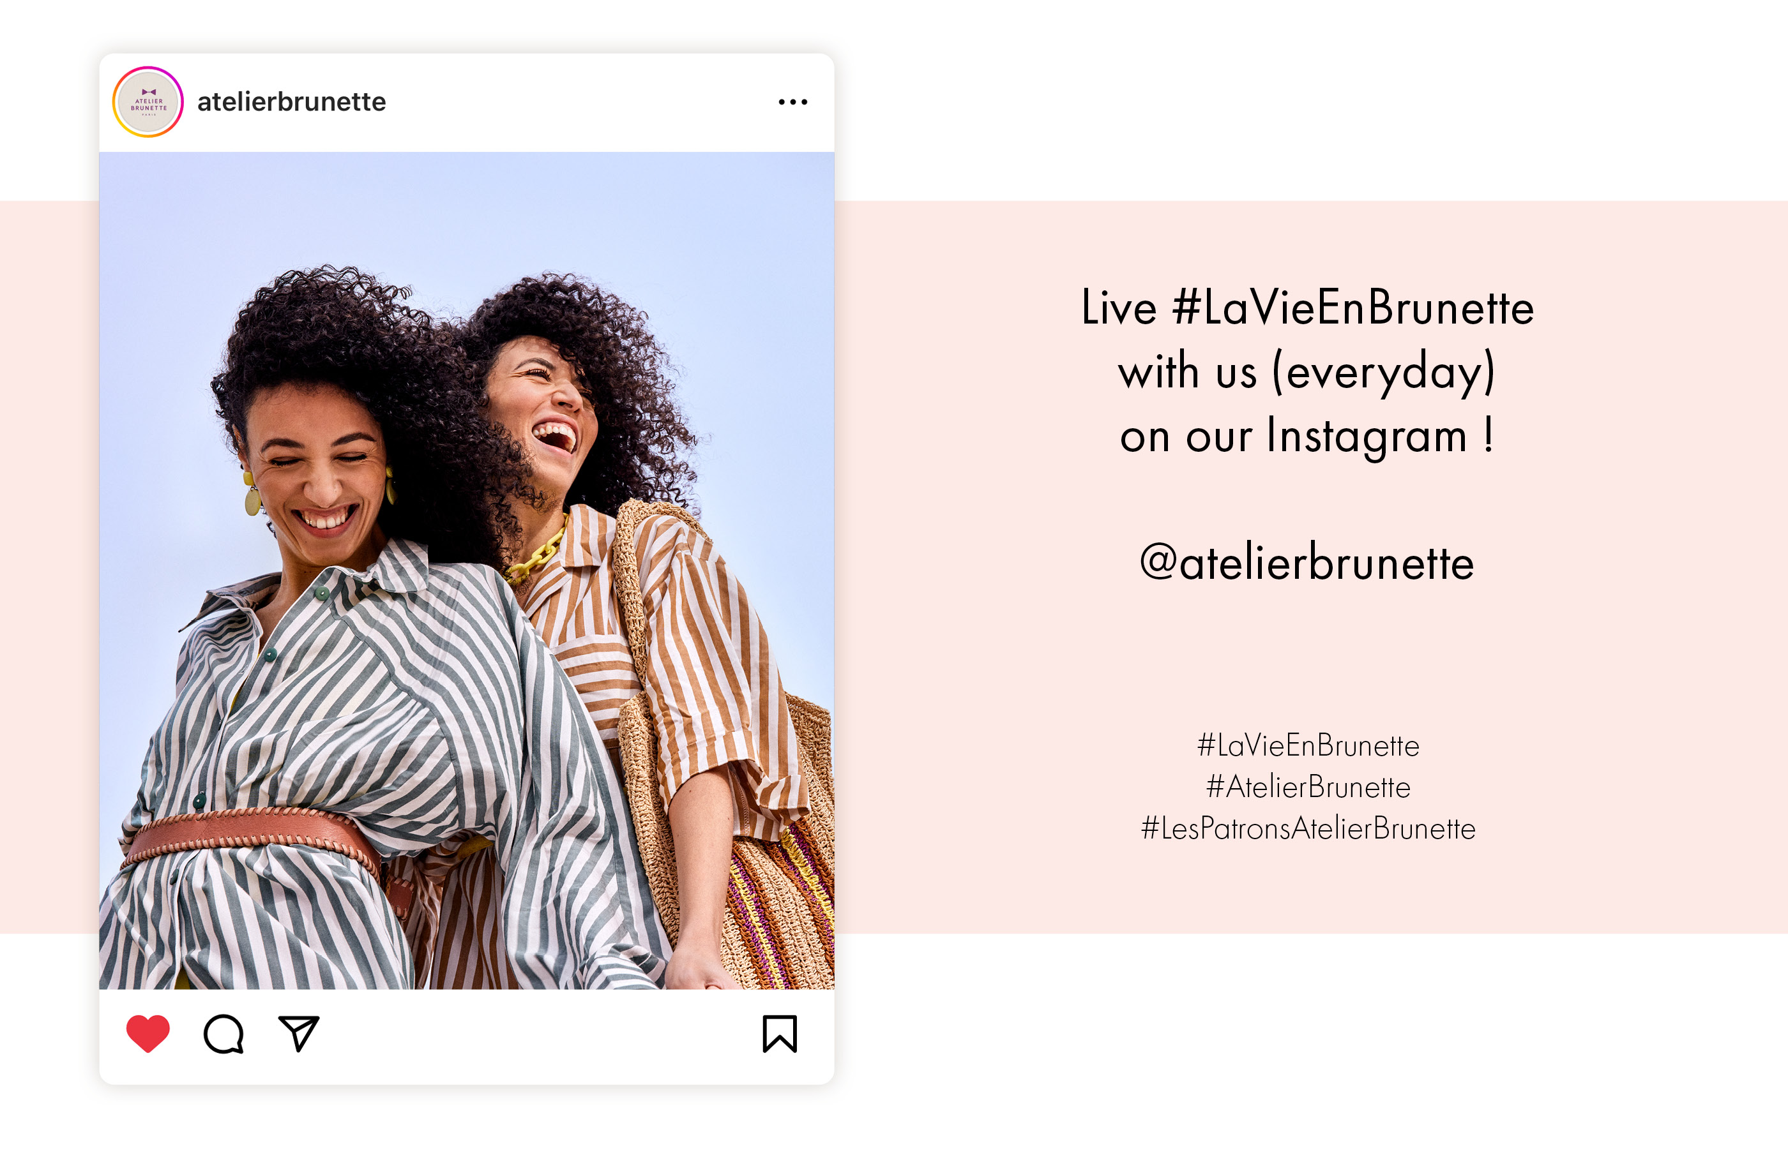Viewport: 1788px width, 1157px height.
Task: Open the post photo of two women
Action: (x=467, y=571)
